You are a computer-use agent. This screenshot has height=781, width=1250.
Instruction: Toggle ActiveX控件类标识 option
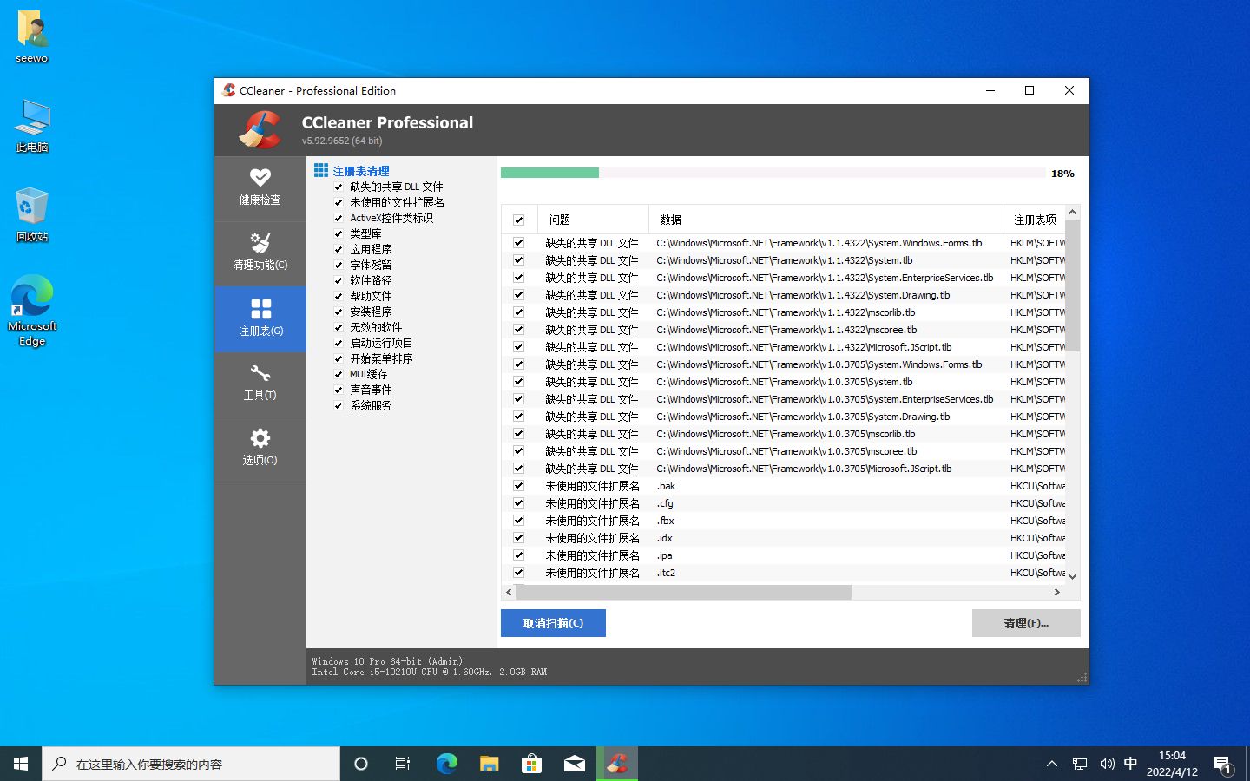click(x=339, y=218)
